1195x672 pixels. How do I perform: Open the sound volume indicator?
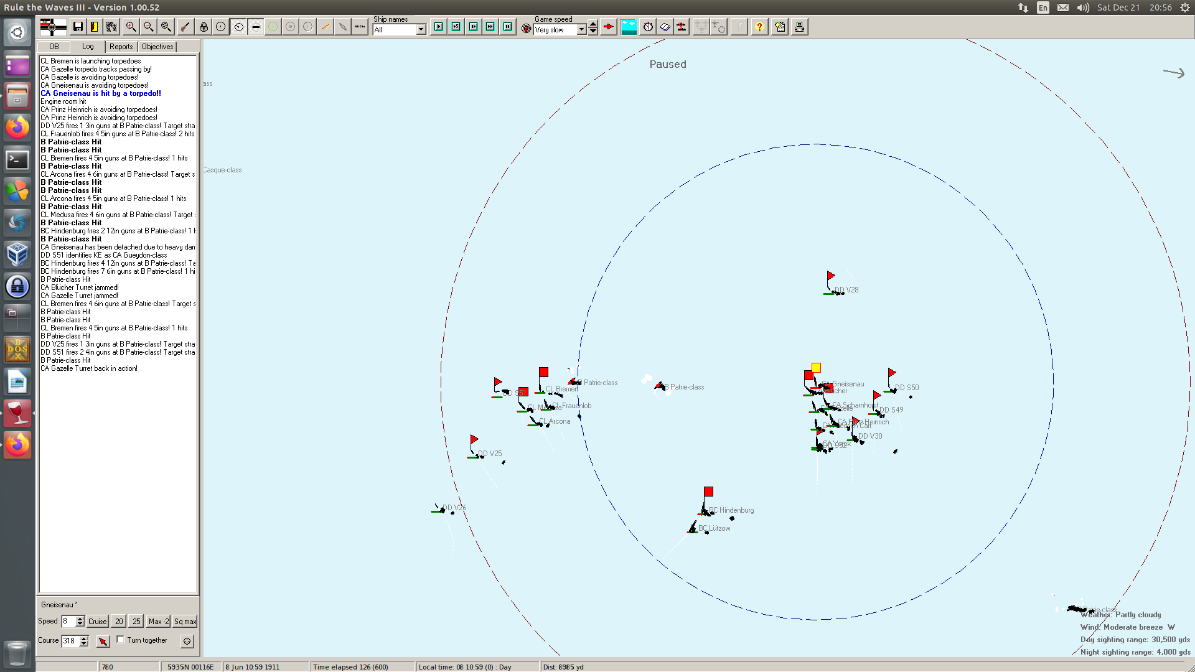(x=1083, y=7)
